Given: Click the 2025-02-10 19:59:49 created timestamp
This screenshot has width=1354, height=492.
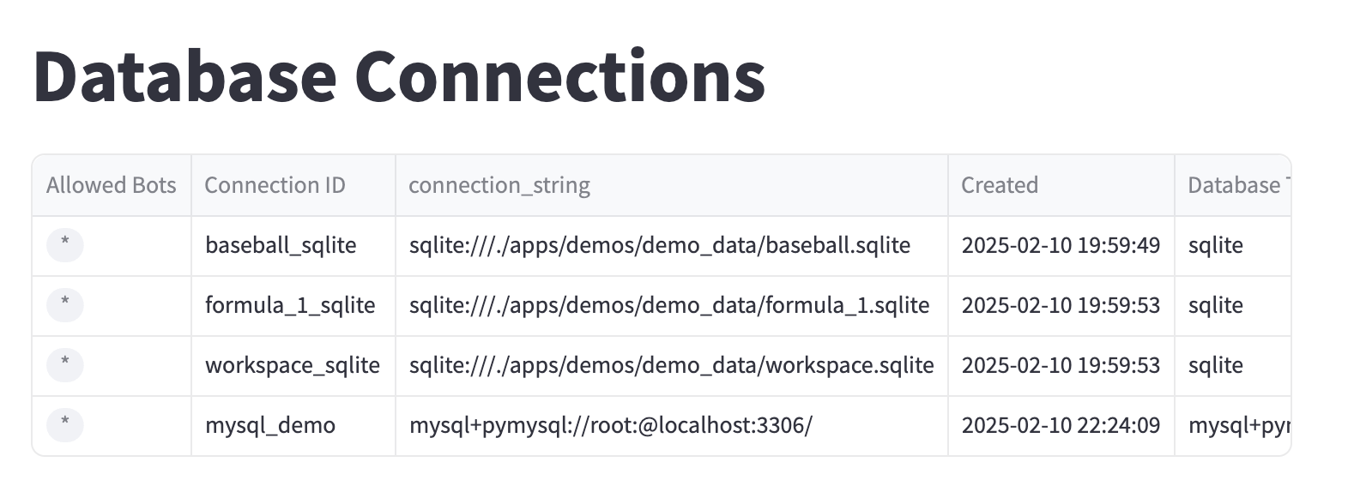Looking at the screenshot, I should (x=1061, y=246).
